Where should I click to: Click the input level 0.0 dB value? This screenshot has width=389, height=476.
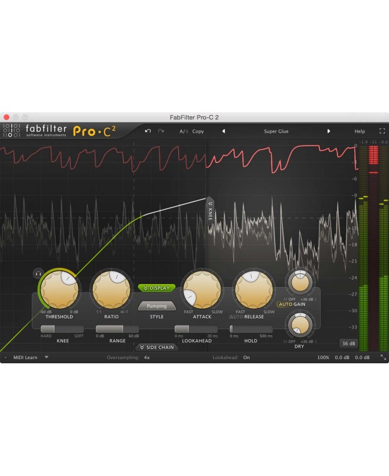coord(342,357)
